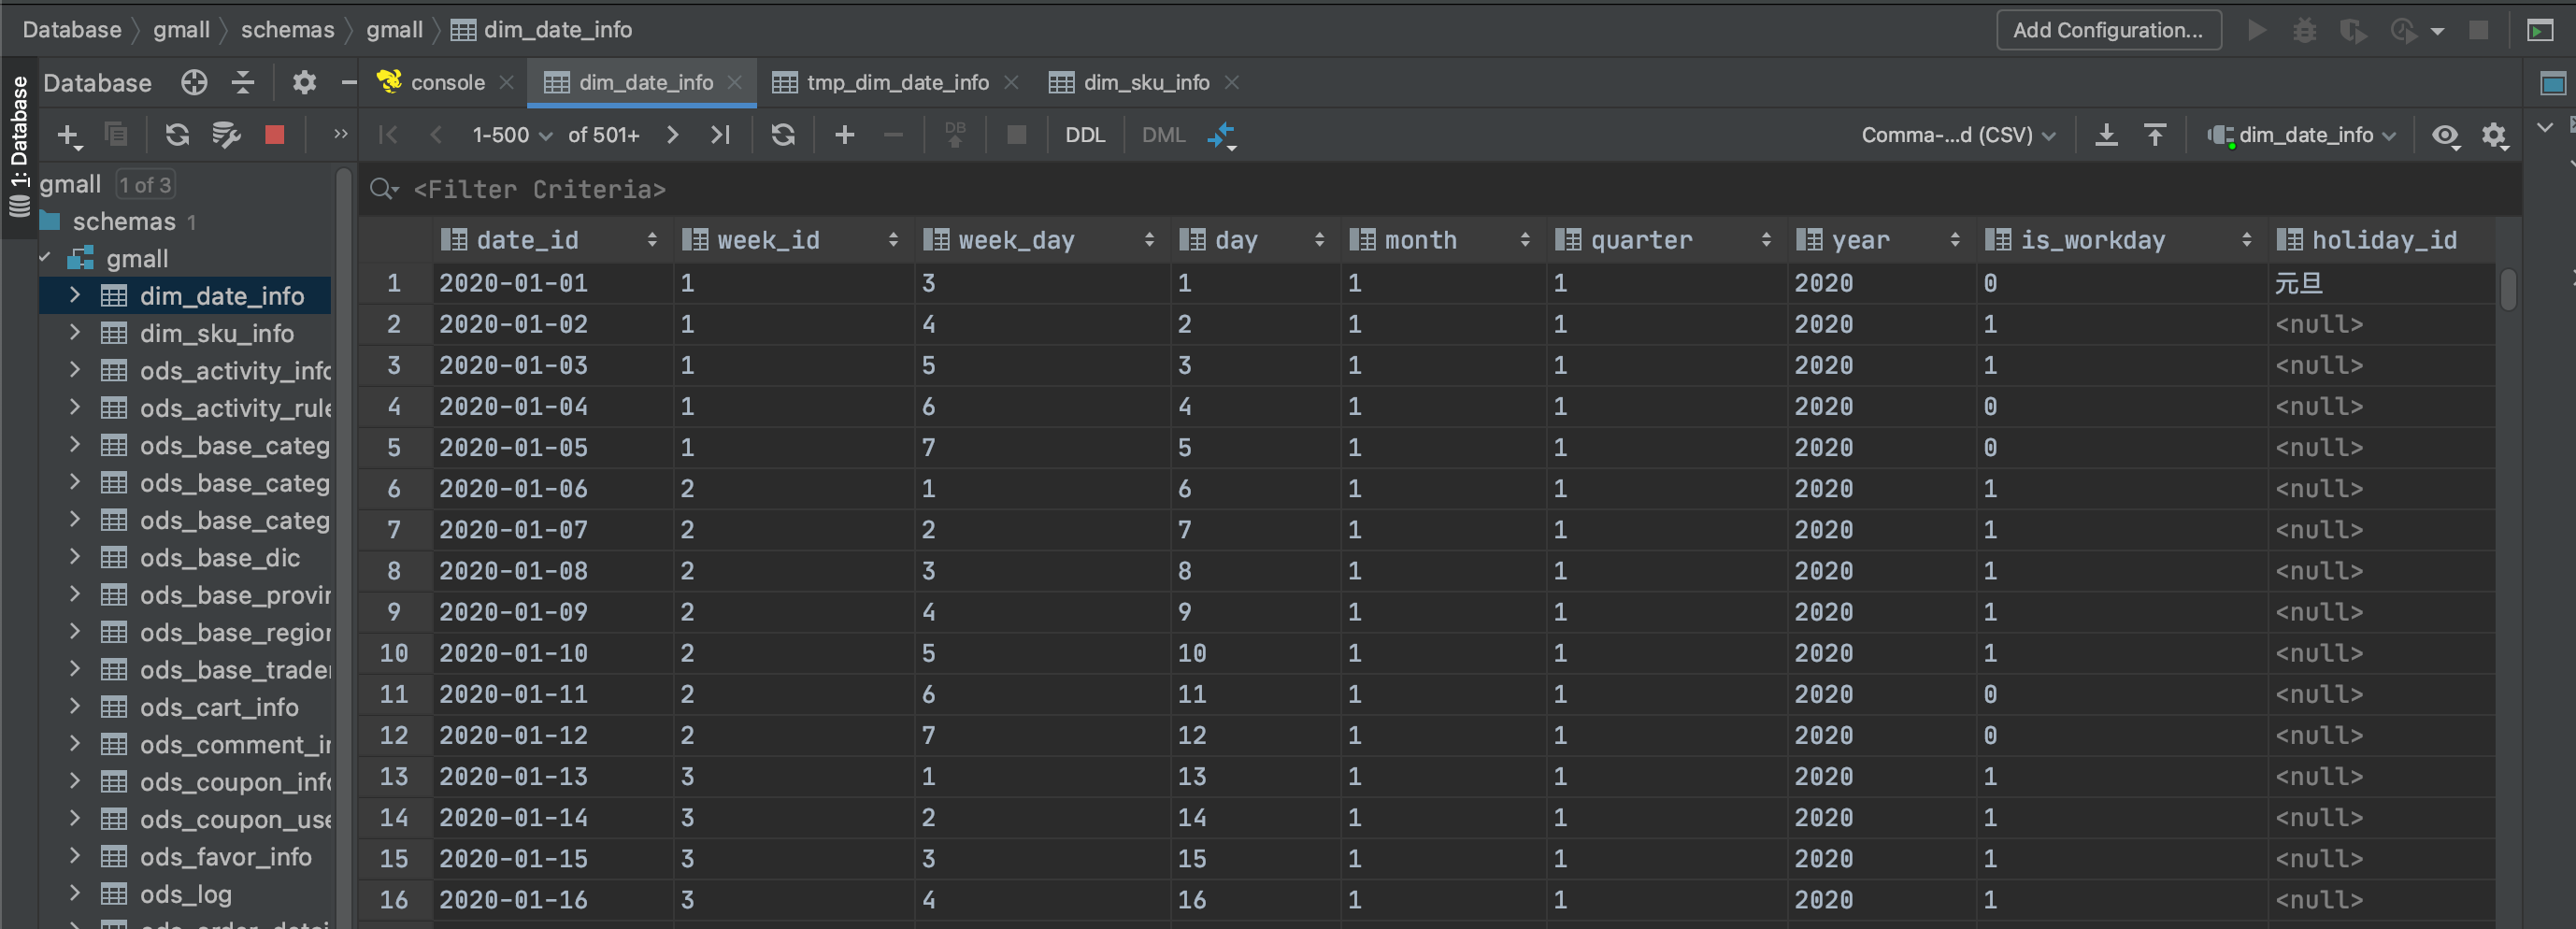Jump to the last page of rows
2576x929 pixels.
720,134
